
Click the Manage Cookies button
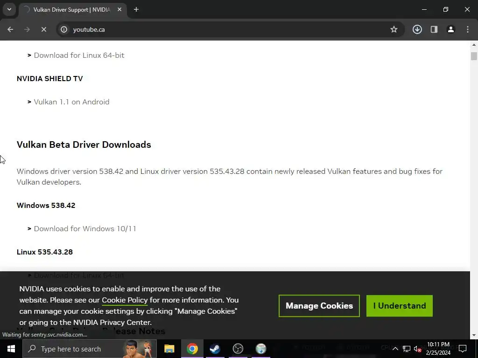pos(319,306)
